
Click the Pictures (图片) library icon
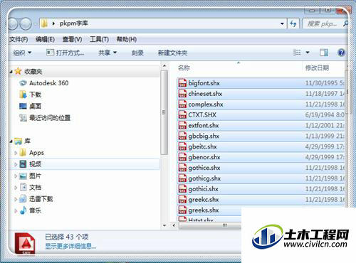(x=23, y=176)
